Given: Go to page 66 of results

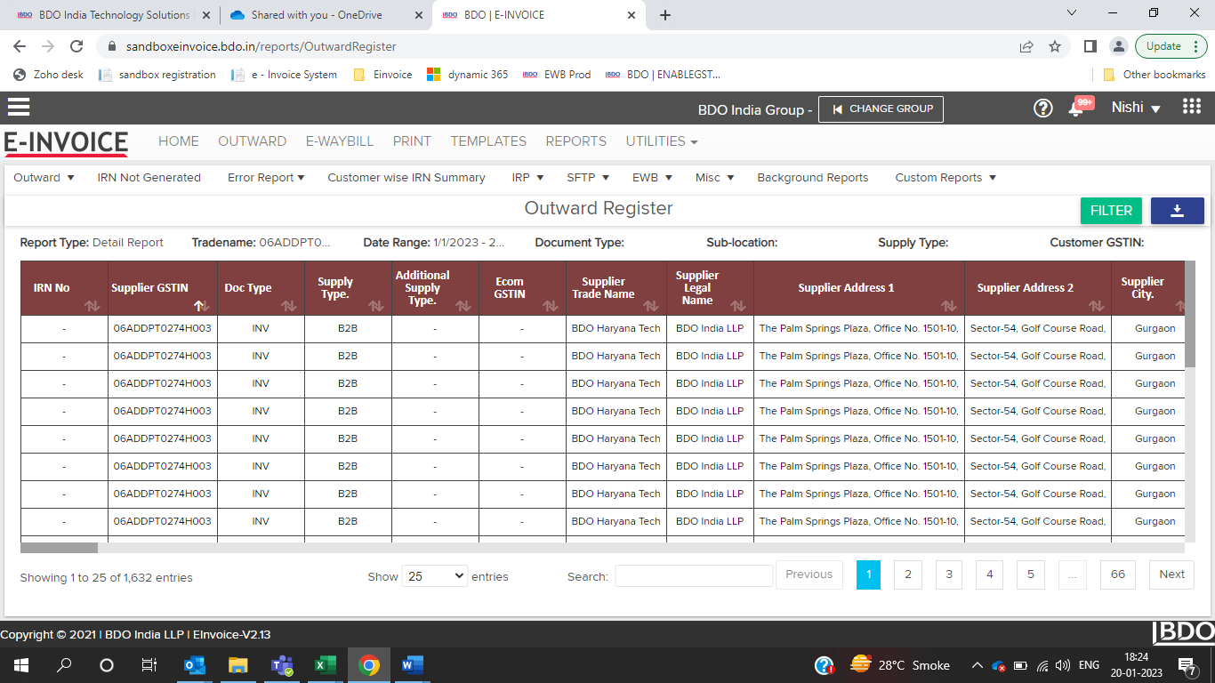Looking at the screenshot, I should [1117, 575].
